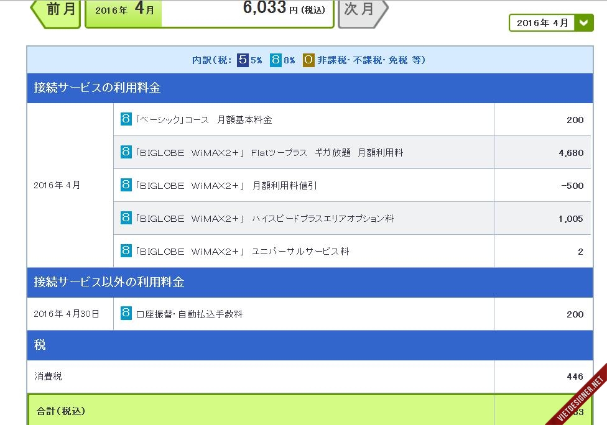
Task: Click the 4,680 amount value
Action: (x=571, y=153)
